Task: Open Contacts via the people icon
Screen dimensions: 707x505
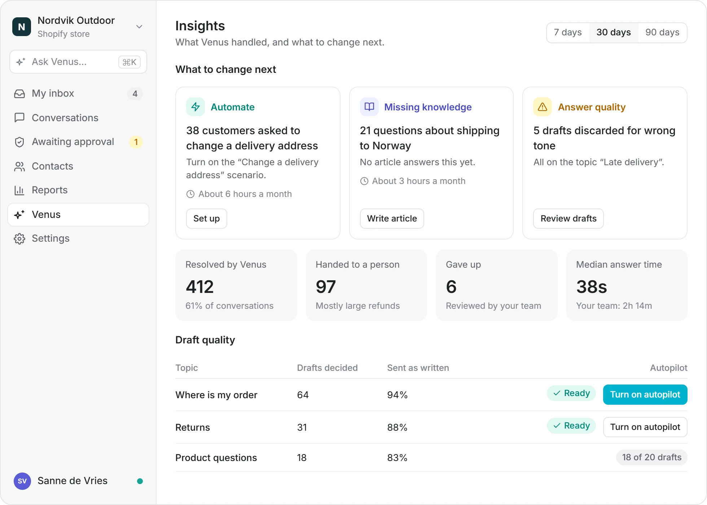Action: [x=19, y=166]
